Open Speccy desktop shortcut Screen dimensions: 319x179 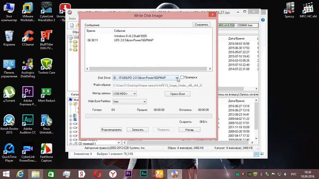click(289, 10)
